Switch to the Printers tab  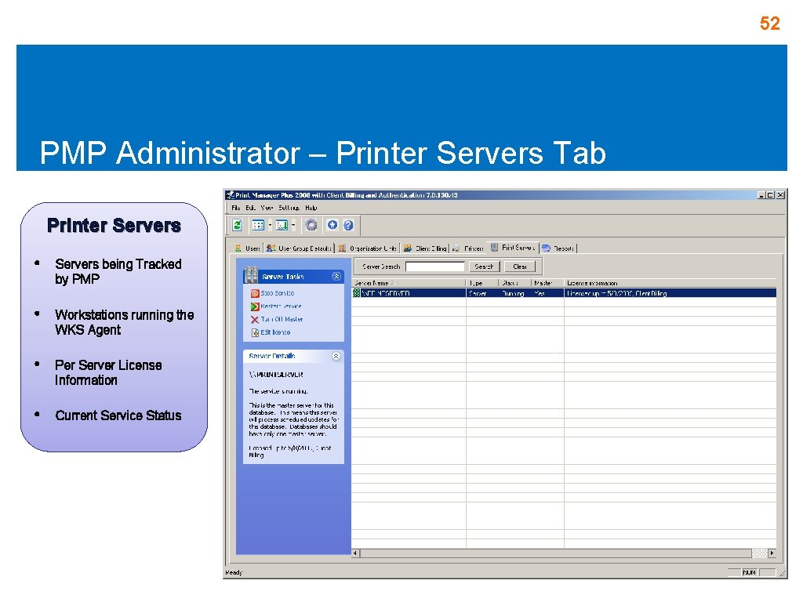(468, 248)
